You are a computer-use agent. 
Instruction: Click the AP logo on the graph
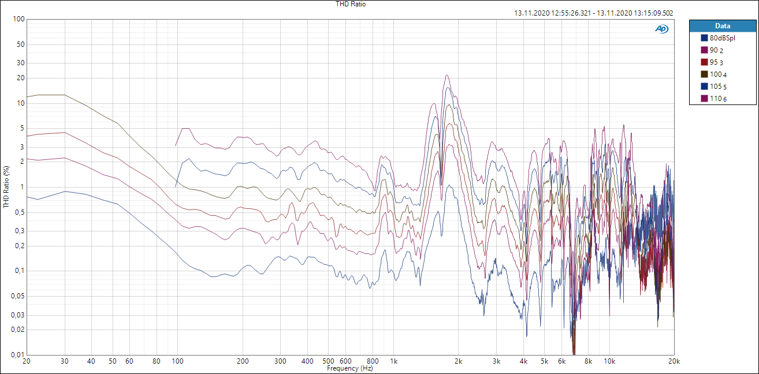[661, 29]
